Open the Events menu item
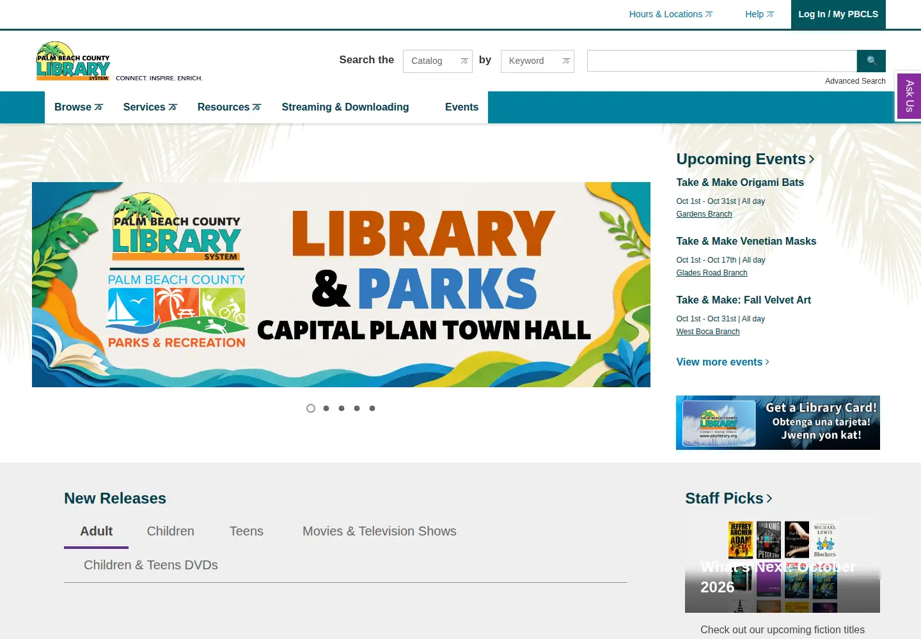This screenshot has width=921, height=639. coord(462,107)
